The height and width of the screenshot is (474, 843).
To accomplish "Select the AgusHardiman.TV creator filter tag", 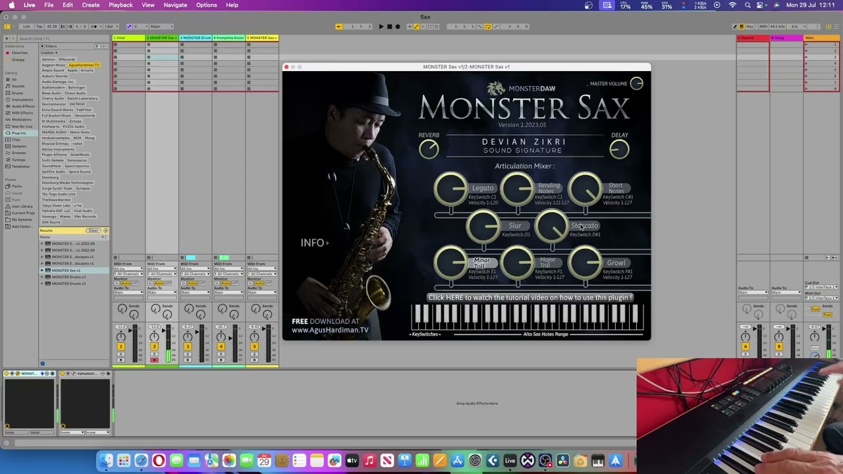I will [84, 65].
